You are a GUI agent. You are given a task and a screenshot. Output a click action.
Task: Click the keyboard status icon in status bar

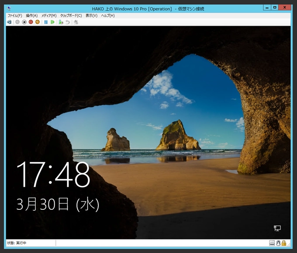point(272,243)
